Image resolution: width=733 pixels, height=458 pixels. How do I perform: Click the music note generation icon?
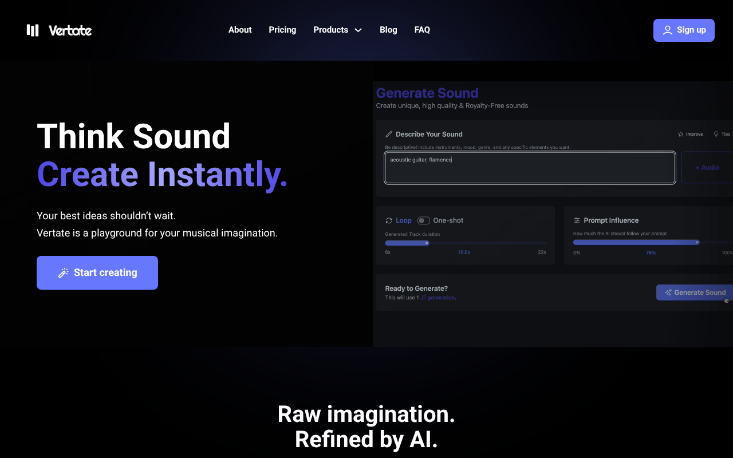click(424, 298)
